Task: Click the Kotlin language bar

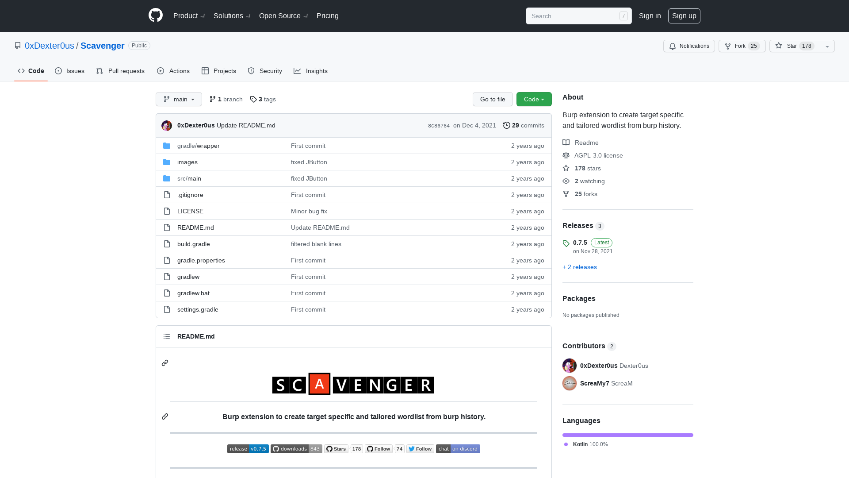Action: [628, 435]
